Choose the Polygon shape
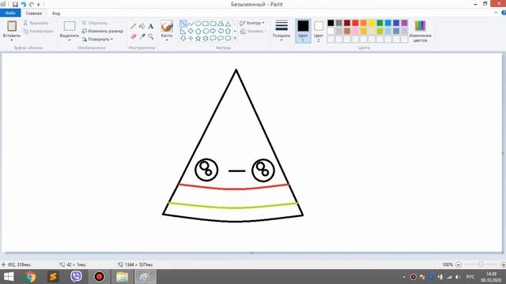The image size is (506, 284). click(221, 24)
